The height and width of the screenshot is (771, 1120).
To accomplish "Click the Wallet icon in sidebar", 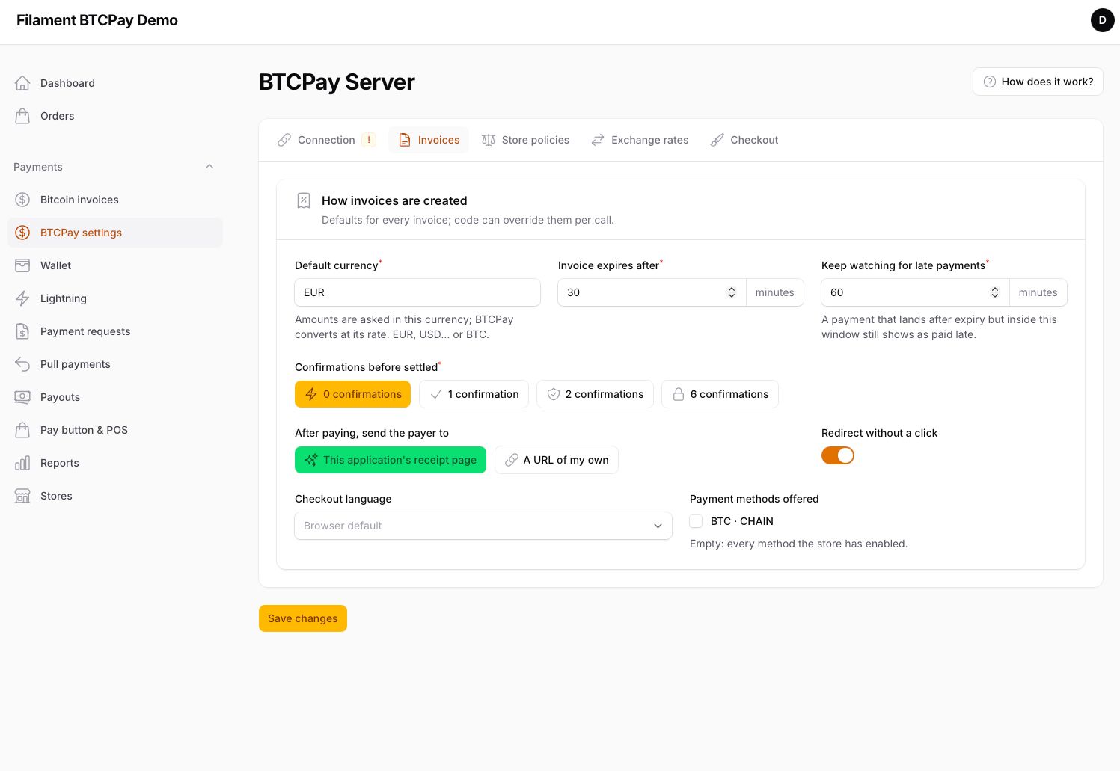I will (x=22, y=265).
